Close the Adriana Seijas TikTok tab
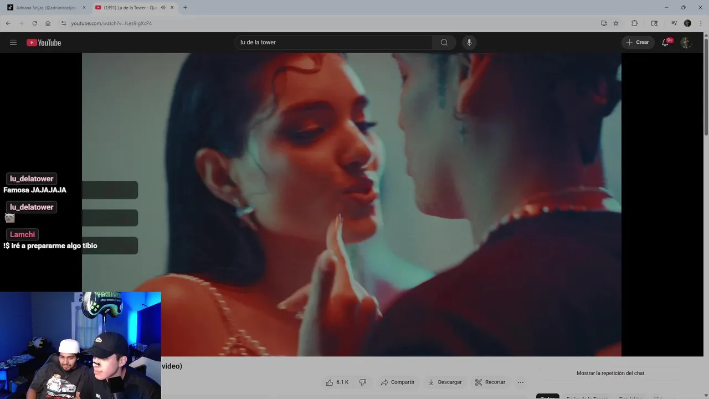This screenshot has width=709, height=399. click(84, 8)
